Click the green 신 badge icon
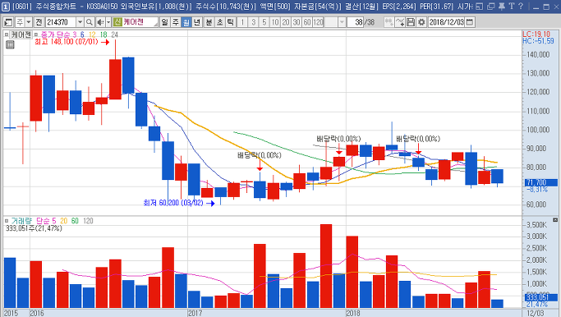Viewport: 561px width, 317px height. [x=117, y=22]
